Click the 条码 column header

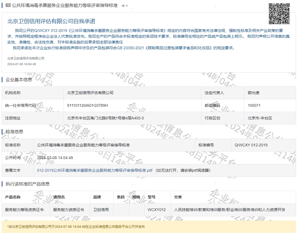click(121, 197)
